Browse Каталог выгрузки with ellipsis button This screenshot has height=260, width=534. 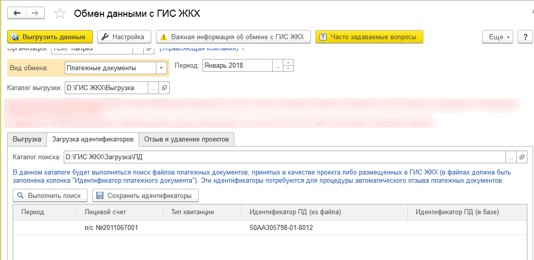(x=153, y=88)
